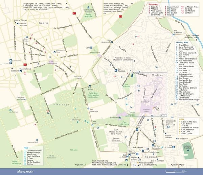This screenshot has width=203, height=175.
Task: Click the CTM bus station icon
Action: 91,48
